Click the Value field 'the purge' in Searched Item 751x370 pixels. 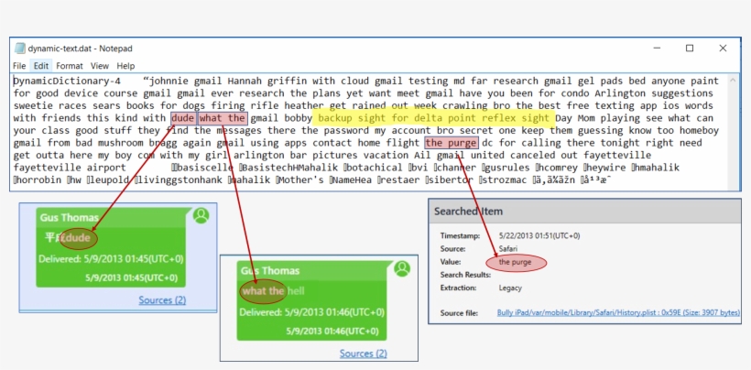(516, 262)
